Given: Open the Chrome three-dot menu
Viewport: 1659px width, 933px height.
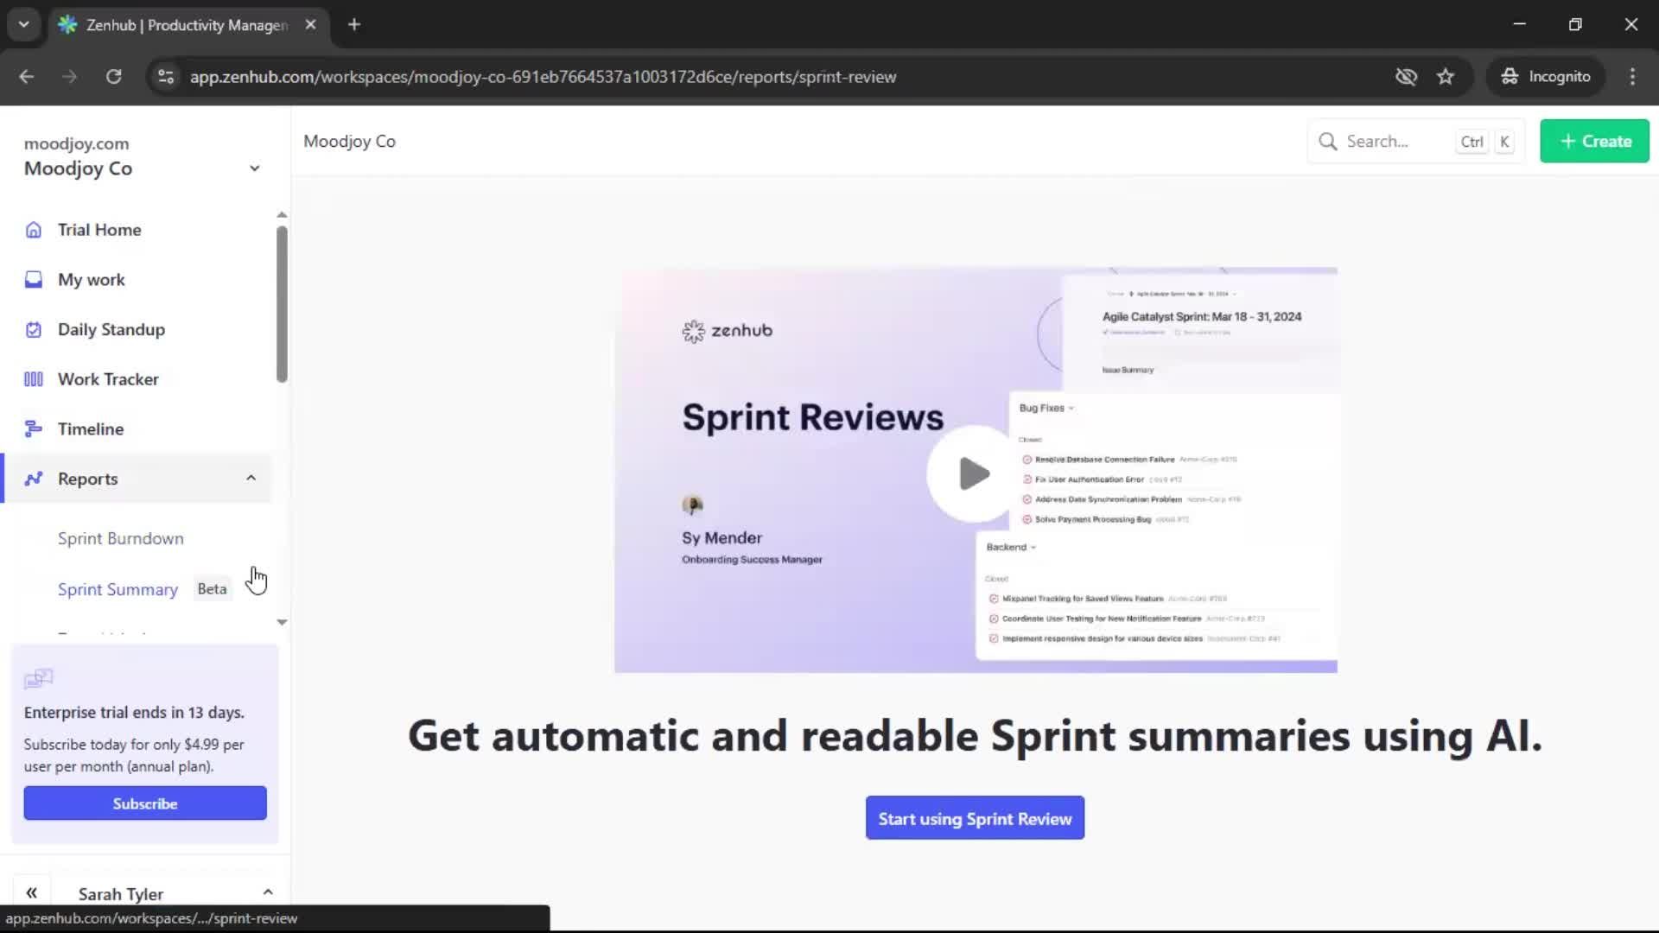Looking at the screenshot, I should (1632, 76).
